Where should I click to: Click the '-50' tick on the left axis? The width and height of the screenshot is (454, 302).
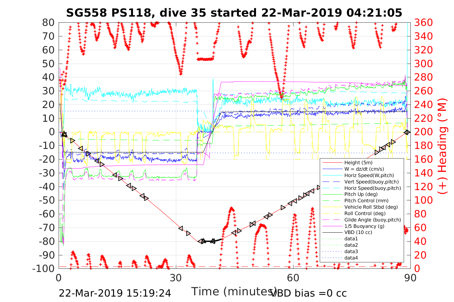coord(47,200)
